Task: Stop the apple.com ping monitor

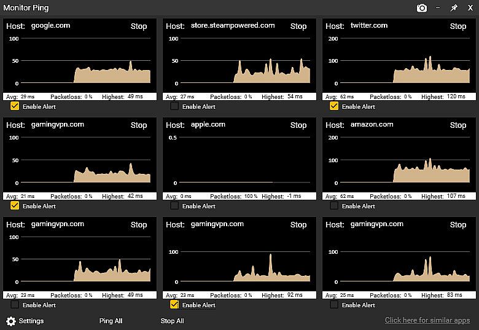Action: point(298,125)
